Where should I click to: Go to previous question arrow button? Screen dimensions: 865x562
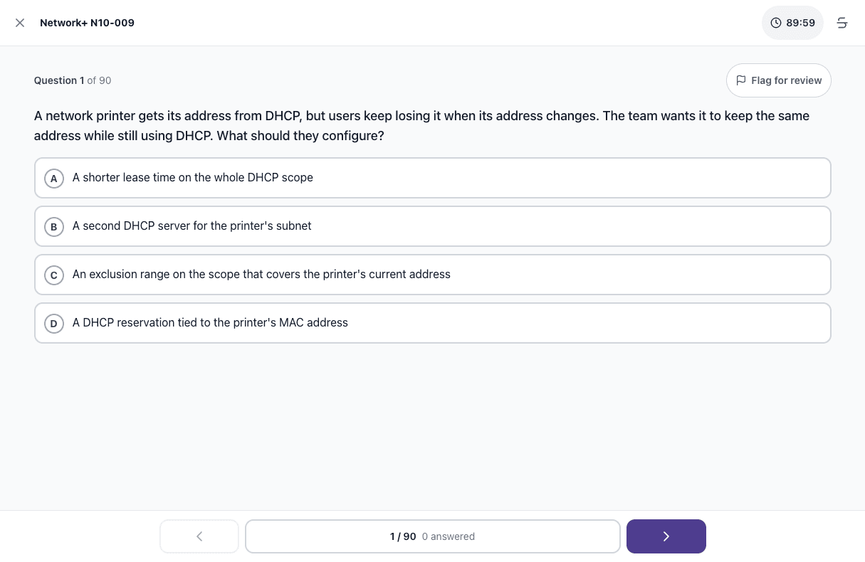[199, 536]
